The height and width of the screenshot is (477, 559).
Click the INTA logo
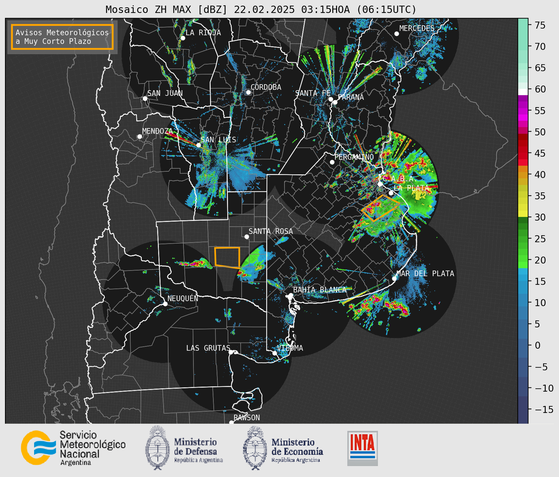click(363, 448)
